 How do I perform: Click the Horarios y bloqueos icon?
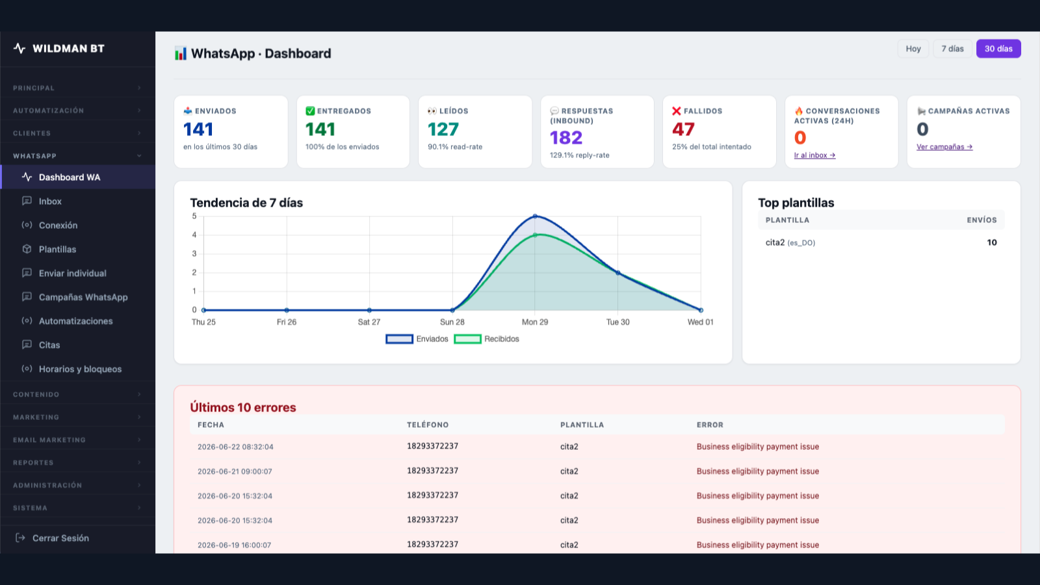coord(27,369)
